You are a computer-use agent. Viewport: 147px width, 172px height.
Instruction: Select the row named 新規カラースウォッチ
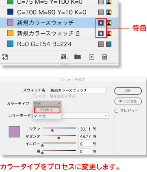tap(59, 23)
